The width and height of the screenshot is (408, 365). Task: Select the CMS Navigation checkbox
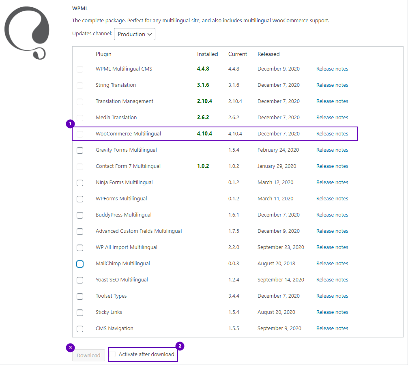(80, 329)
